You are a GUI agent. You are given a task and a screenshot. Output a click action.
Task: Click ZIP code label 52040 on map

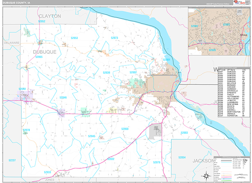click(22, 89)
